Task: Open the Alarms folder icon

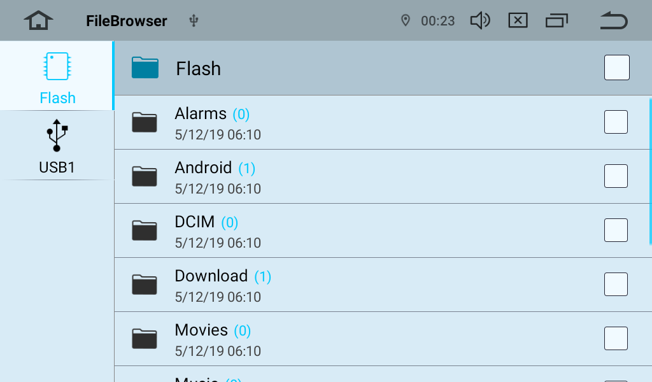Action: click(x=145, y=122)
